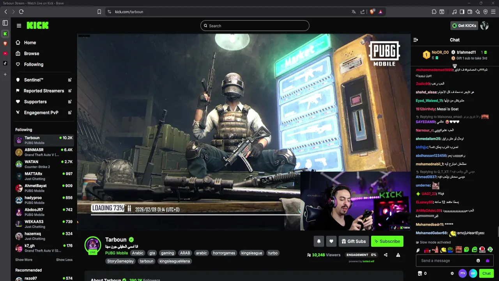The width and height of the screenshot is (499, 281).
Task: Toggle stream notifications bell icon
Action: tap(319, 241)
